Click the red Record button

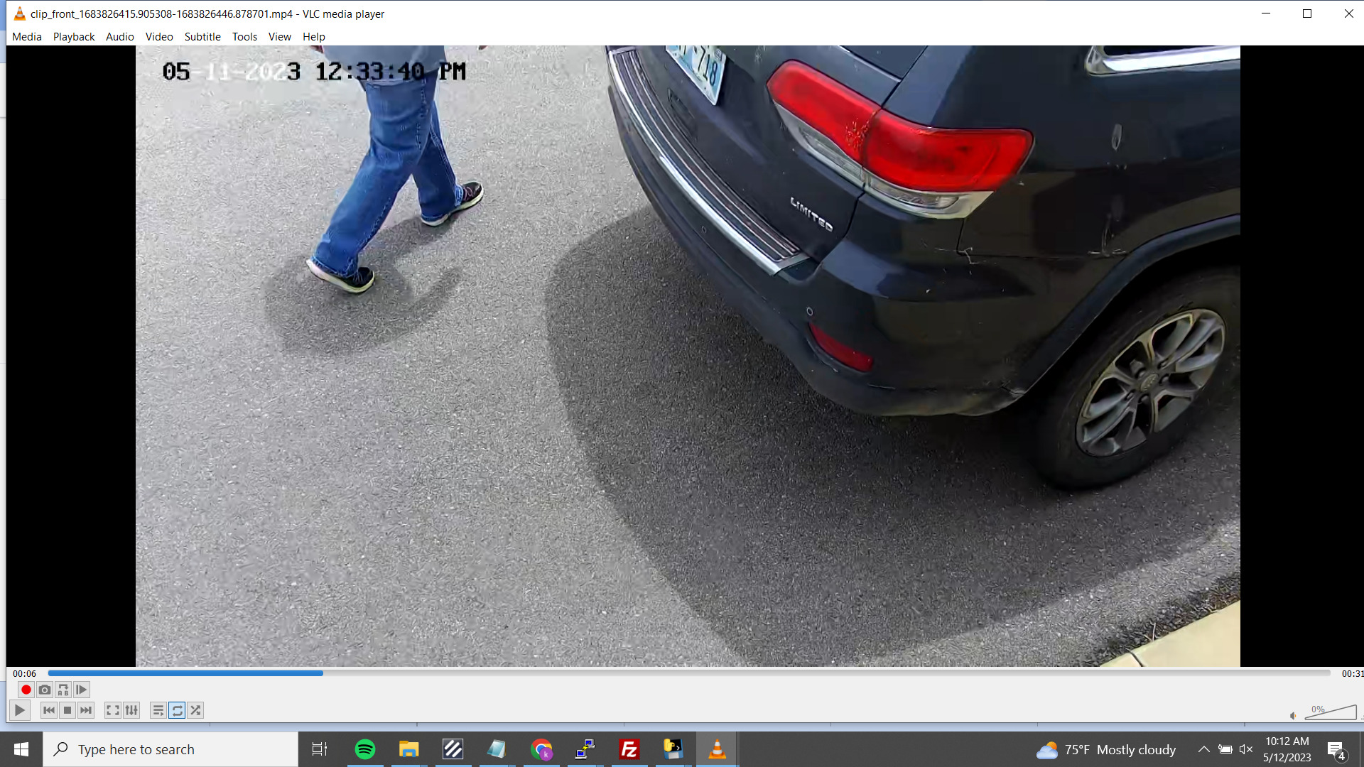tap(26, 690)
